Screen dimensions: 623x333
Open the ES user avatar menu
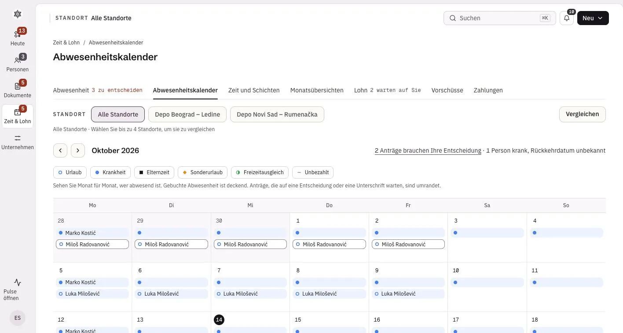pos(18,318)
